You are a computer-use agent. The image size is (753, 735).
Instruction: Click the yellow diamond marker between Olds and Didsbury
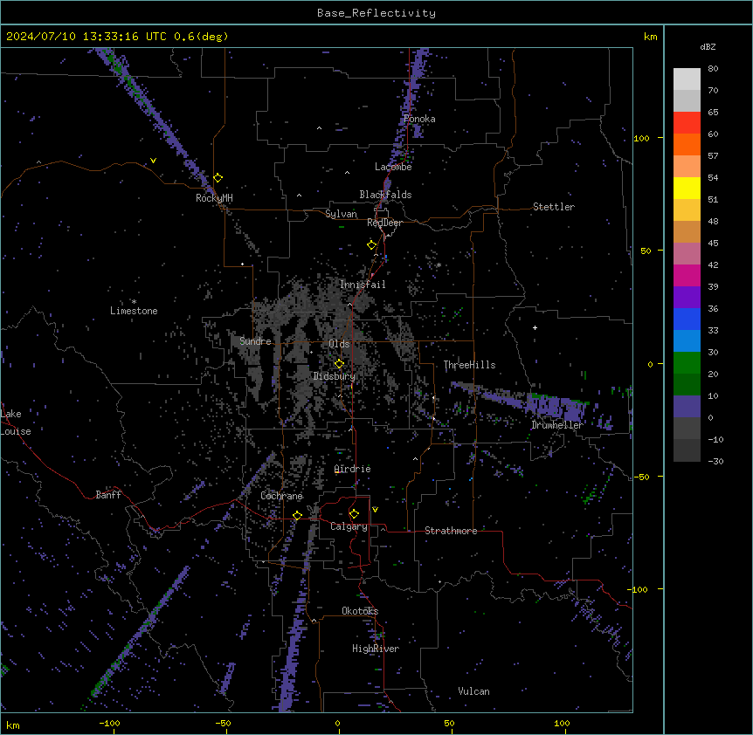tap(339, 363)
